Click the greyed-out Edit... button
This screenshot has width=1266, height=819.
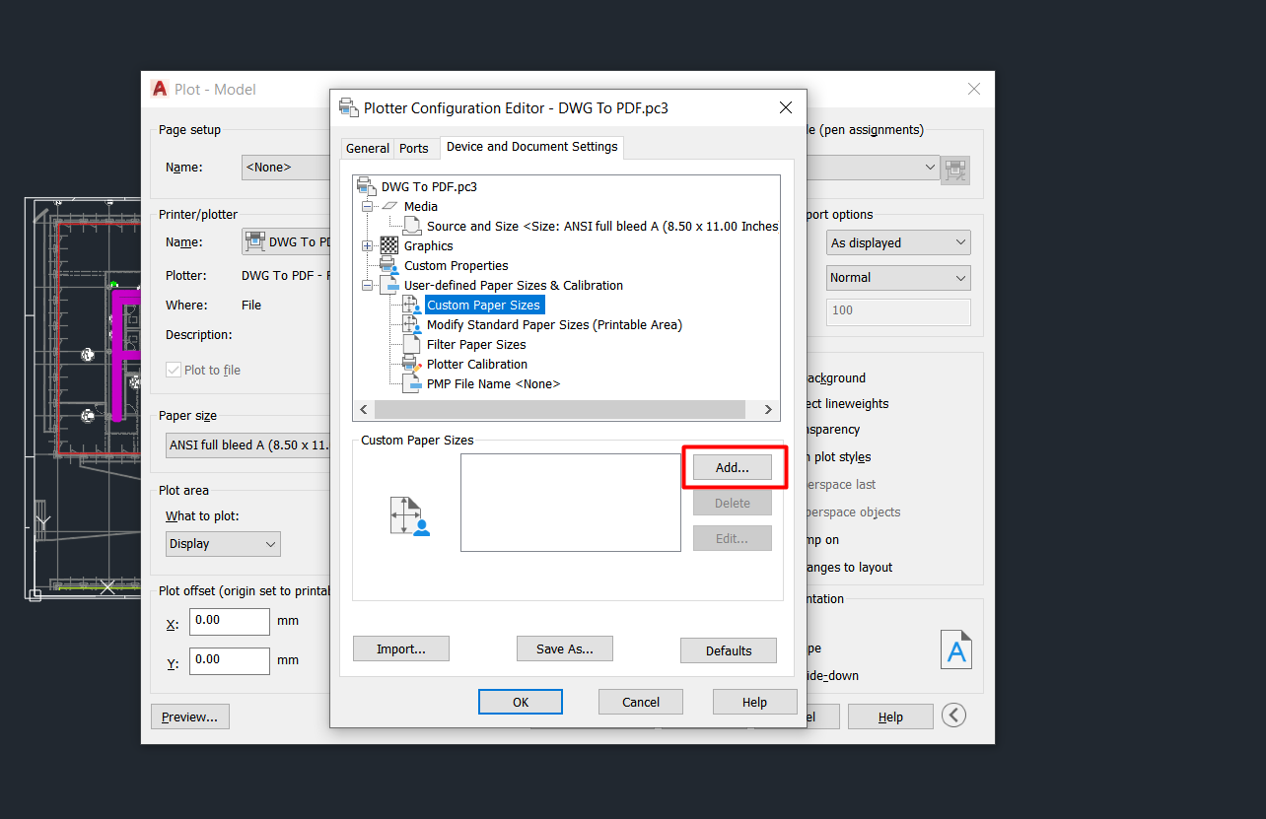point(732,539)
